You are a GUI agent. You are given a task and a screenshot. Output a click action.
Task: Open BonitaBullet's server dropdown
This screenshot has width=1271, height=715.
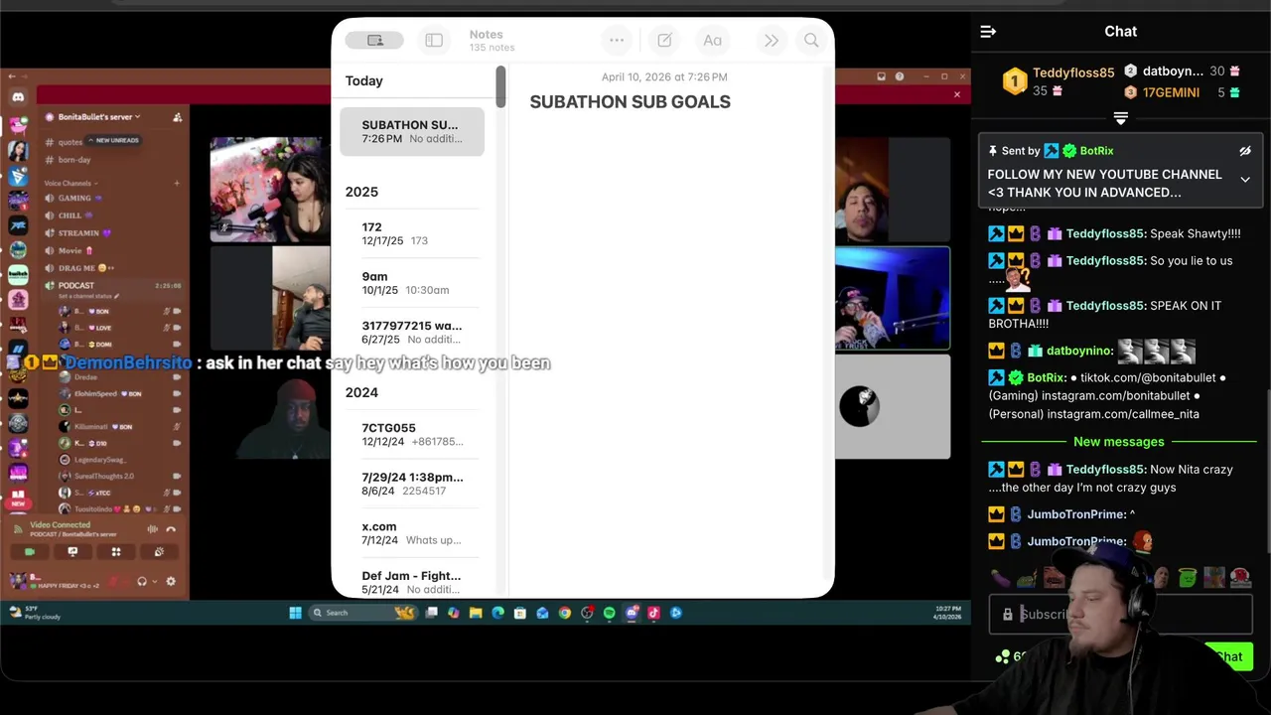(x=97, y=116)
